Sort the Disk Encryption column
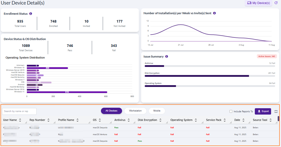281x147 pixels. [160, 120]
